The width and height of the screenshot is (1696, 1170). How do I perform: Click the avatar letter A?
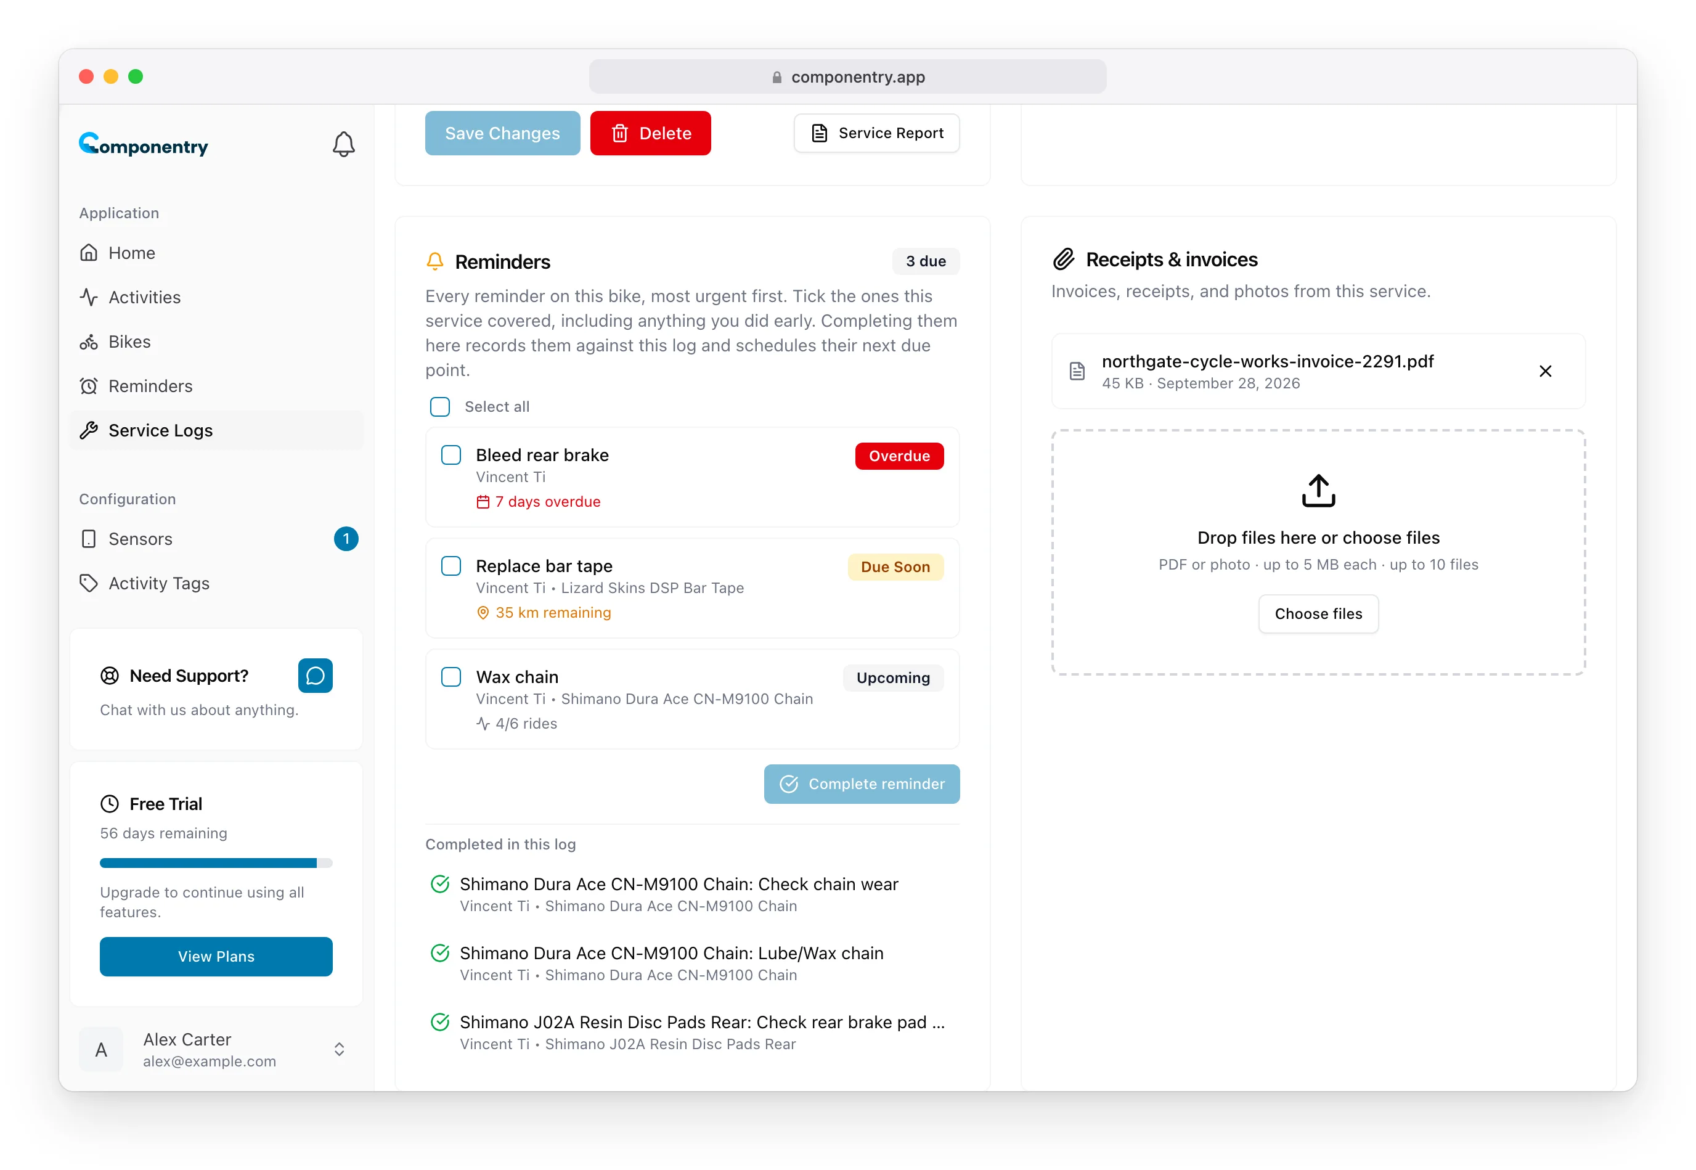pos(101,1050)
